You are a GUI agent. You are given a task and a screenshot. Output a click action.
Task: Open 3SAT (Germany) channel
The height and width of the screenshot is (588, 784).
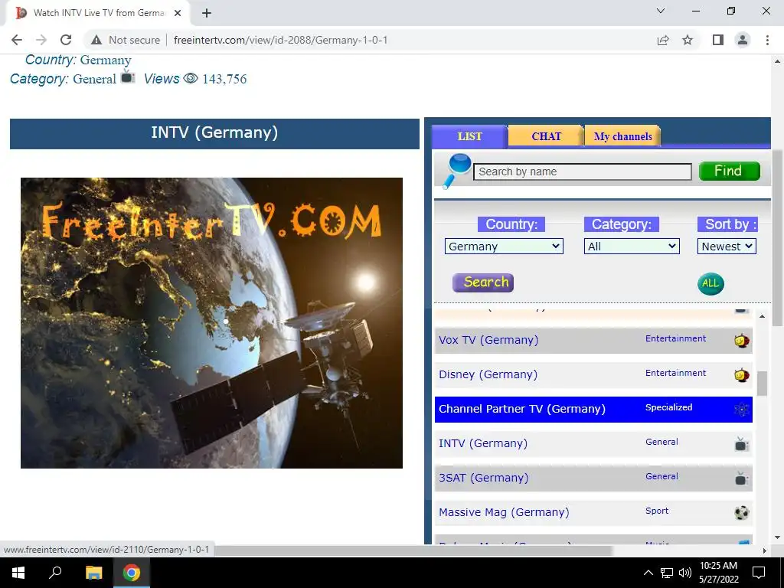484,478
